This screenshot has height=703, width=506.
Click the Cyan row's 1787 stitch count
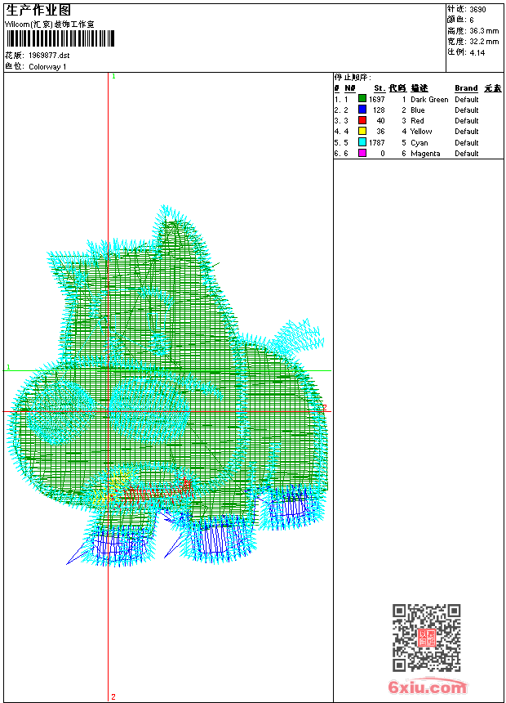point(376,142)
